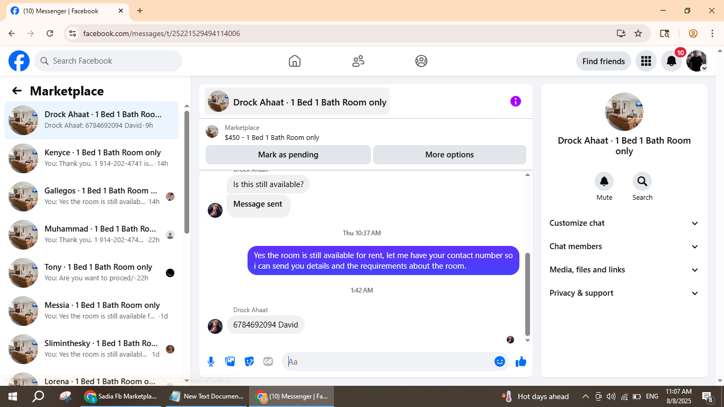This screenshot has width=724, height=407.
Task: Open the Messia conversation
Action: [x=91, y=311]
